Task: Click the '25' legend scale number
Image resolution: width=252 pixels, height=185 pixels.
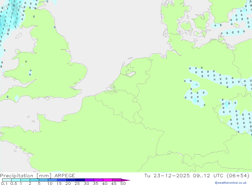Action: tap(77, 183)
